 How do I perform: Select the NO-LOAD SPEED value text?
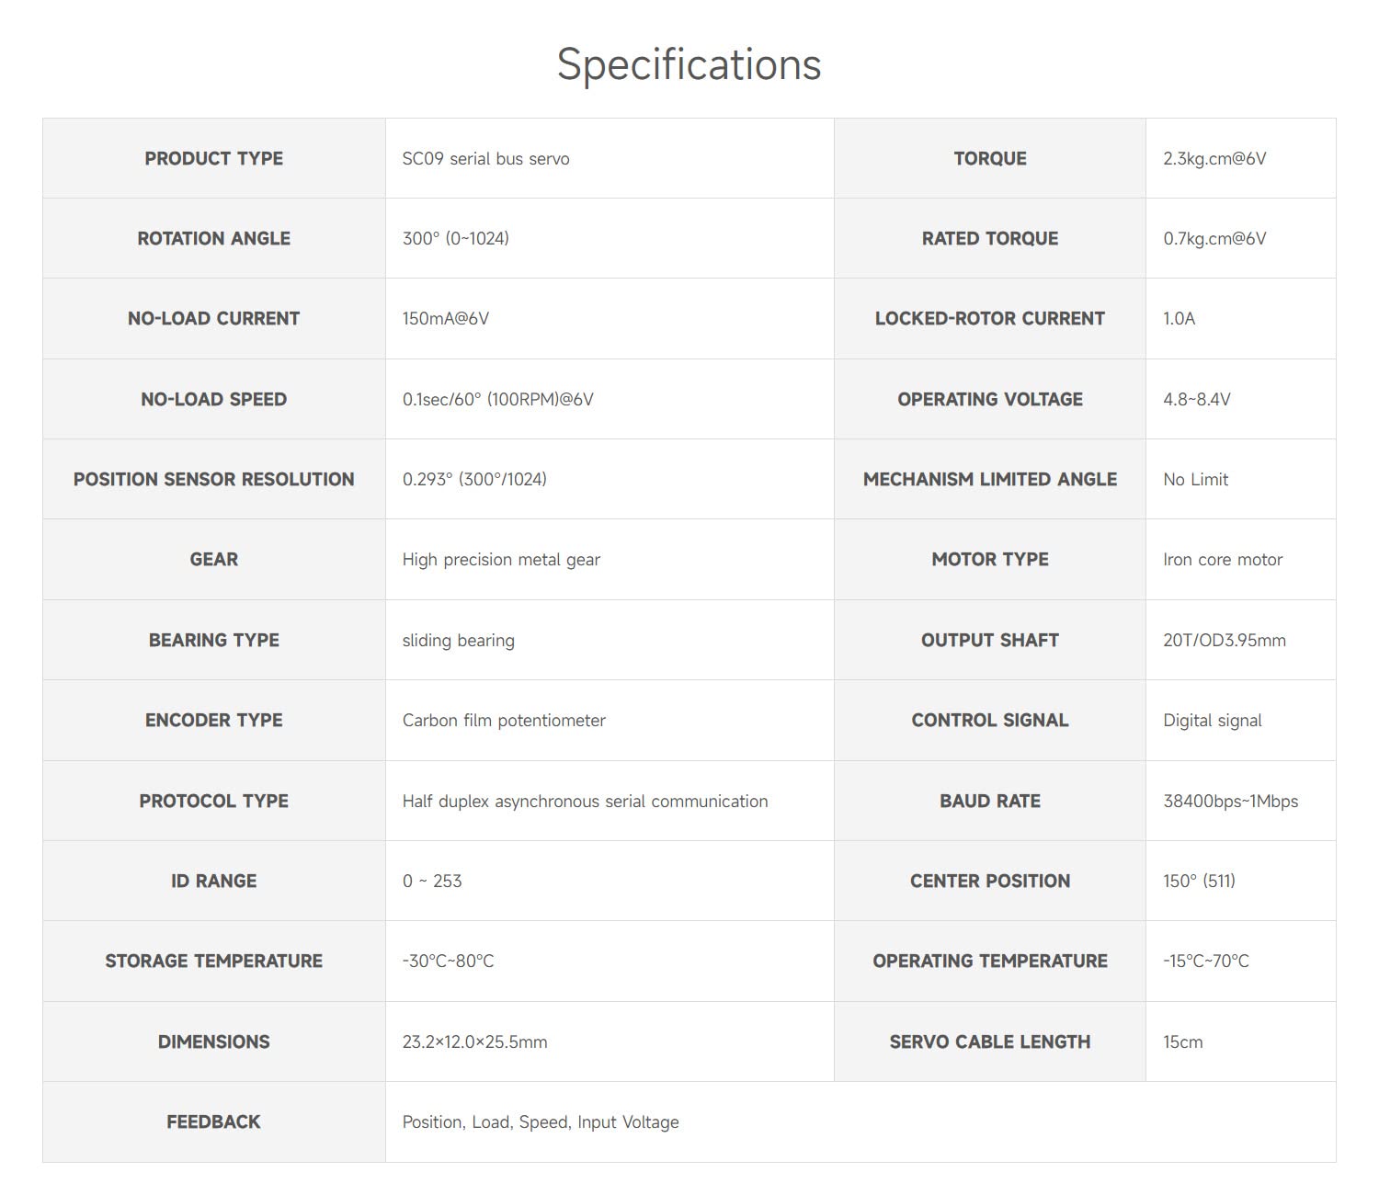click(x=497, y=400)
